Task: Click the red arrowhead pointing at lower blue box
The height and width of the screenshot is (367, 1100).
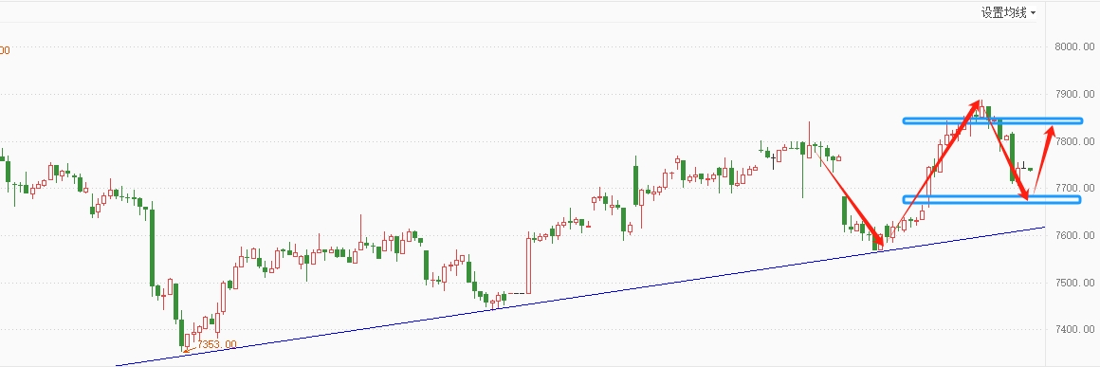Action: (x=1026, y=193)
